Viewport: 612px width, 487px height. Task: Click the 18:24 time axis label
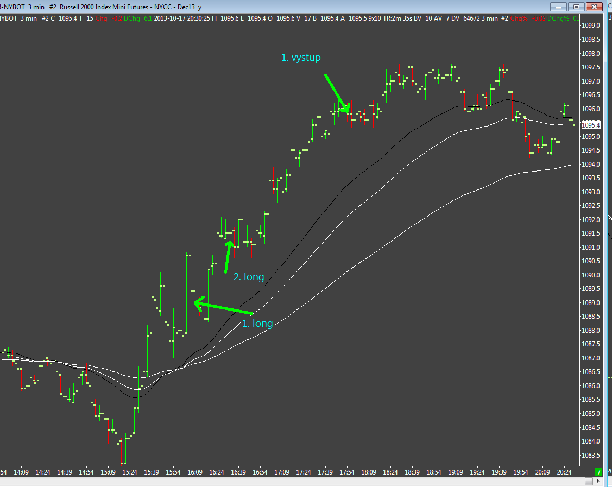click(x=390, y=472)
